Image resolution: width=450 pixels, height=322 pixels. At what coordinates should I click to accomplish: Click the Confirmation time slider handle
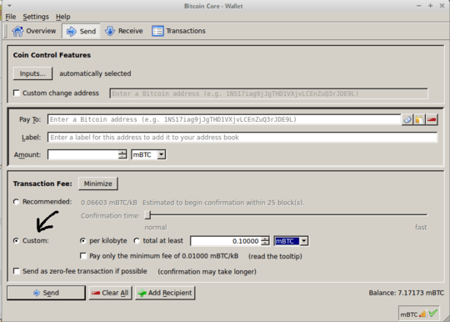pyautogui.click(x=147, y=215)
